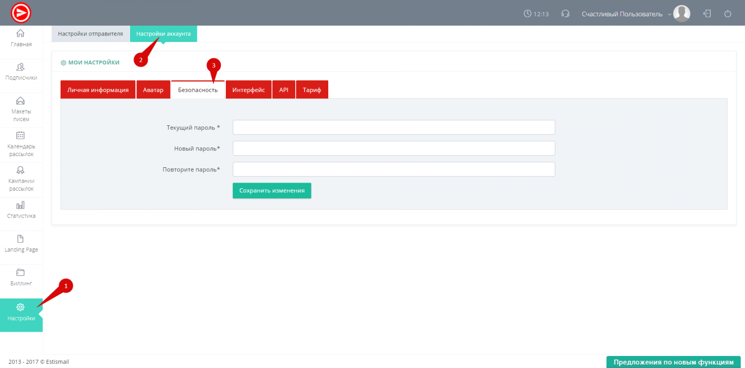Click the user avatar picture
Viewport: 745px width, 368px height.
point(682,14)
